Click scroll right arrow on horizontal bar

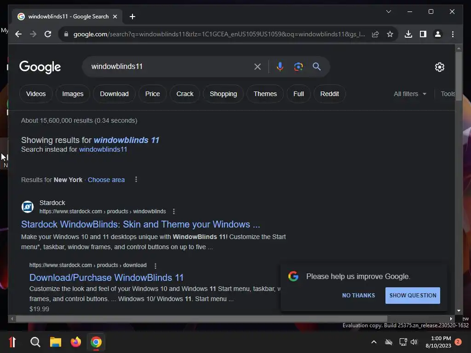click(x=451, y=319)
